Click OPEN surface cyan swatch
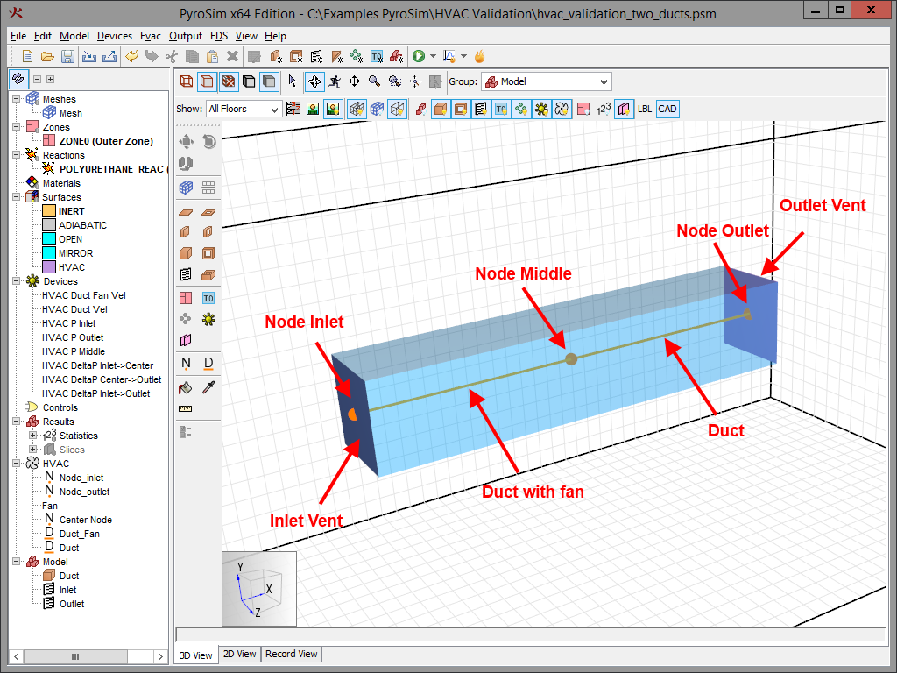This screenshot has width=897, height=673. pos(49,239)
